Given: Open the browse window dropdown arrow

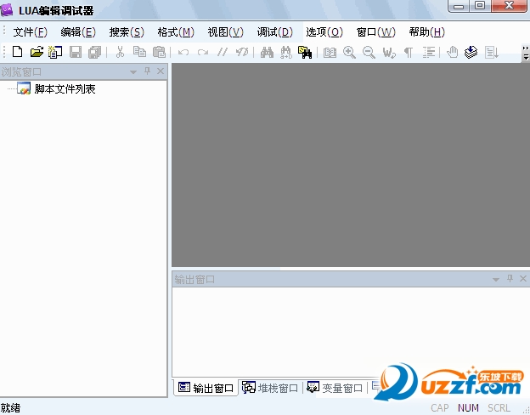Looking at the screenshot, I should [x=133, y=71].
